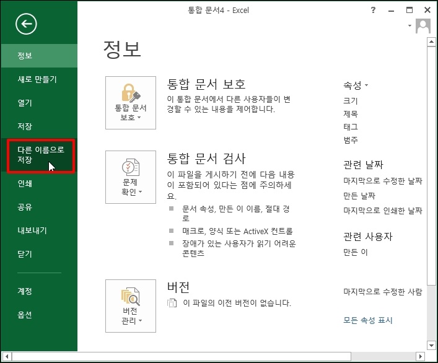This screenshot has width=438, height=363.
Task: Click the 마지막으로 수정한 사람 label
Action: click(x=383, y=292)
